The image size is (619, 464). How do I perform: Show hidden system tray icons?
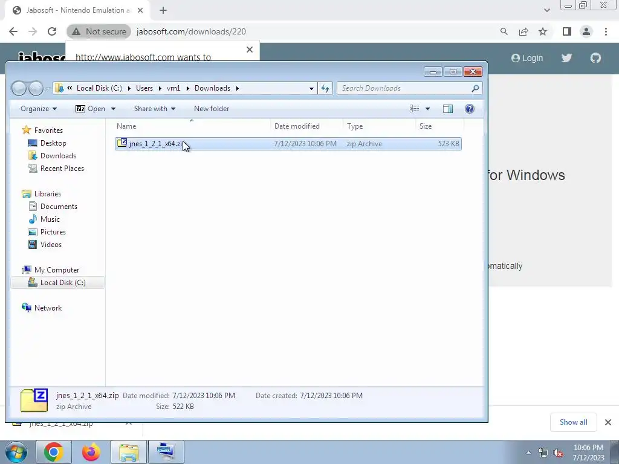(528, 453)
